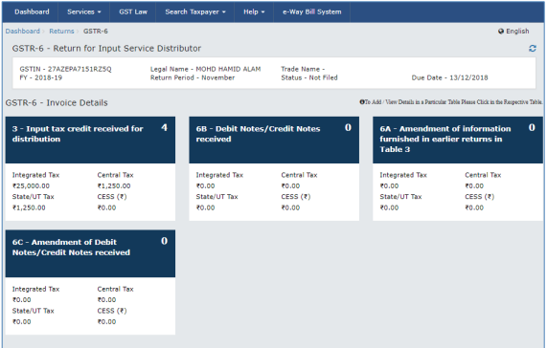Click Status Not Filed text
This screenshot has height=348, width=547.
309,77
